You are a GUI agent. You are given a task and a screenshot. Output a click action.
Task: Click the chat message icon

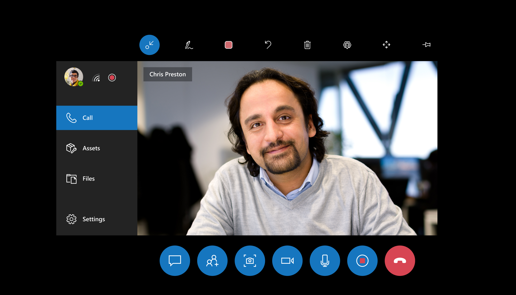click(x=174, y=261)
